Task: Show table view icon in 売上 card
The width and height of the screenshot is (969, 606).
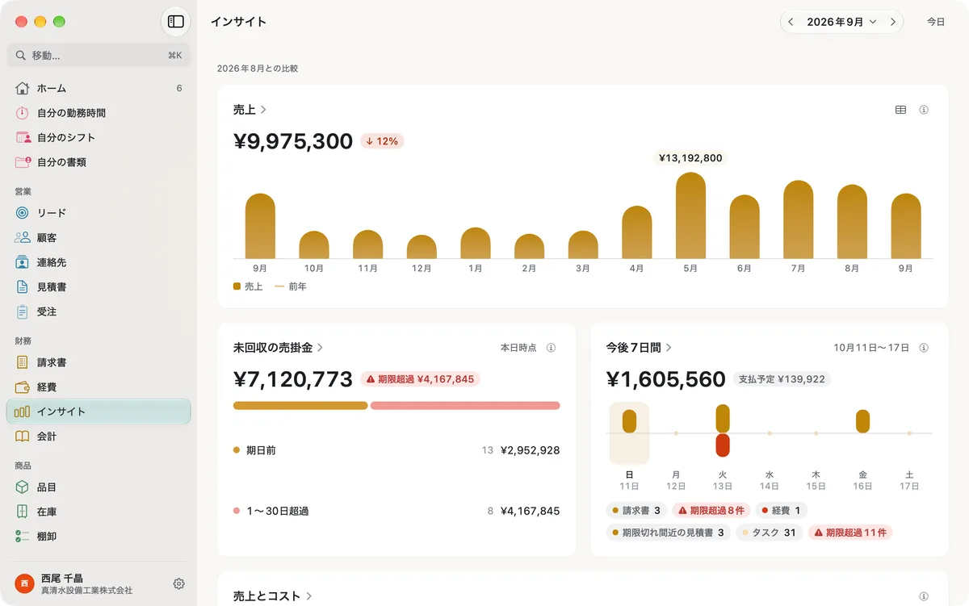Action: [901, 110]
